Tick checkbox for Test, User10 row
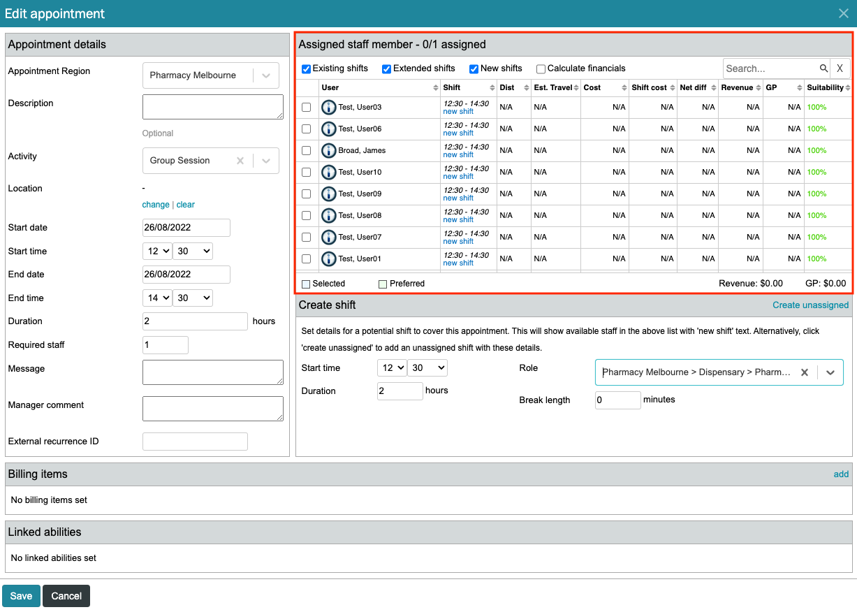857x612 pixels. (306, 173)
